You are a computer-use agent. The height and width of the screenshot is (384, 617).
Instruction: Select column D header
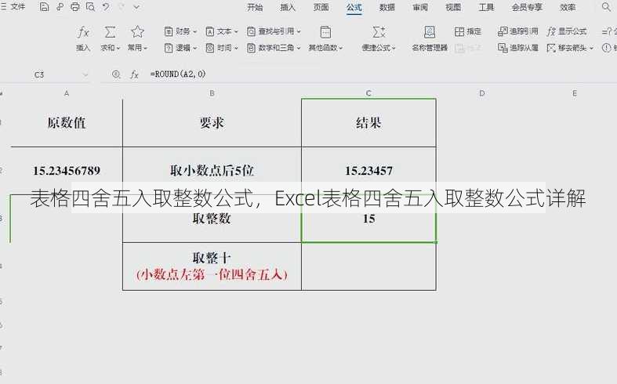click(482, 93)
